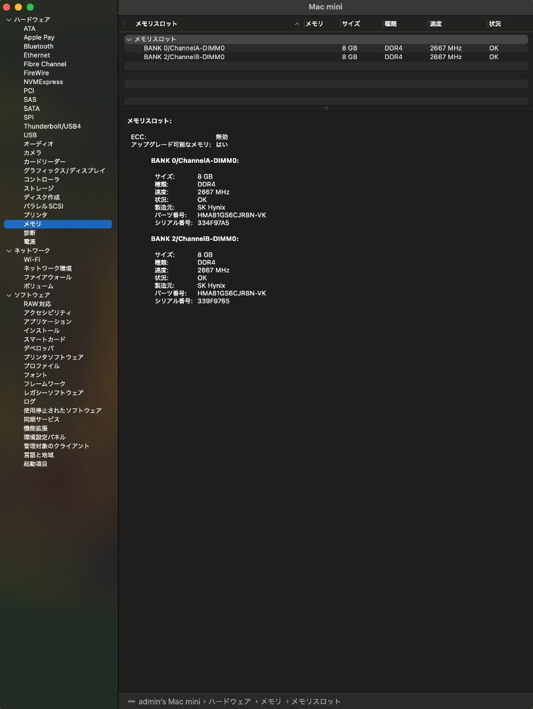The width and height of the screenshot is (533, 709).
Task: Open Thunderbolt/USB4 hardware info
Action: pyautogui.click(x=52, y=126)
